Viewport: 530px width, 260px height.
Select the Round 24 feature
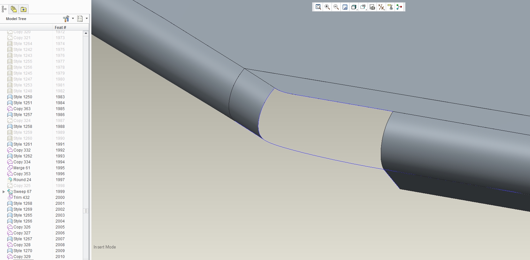[x=19, y=180]
